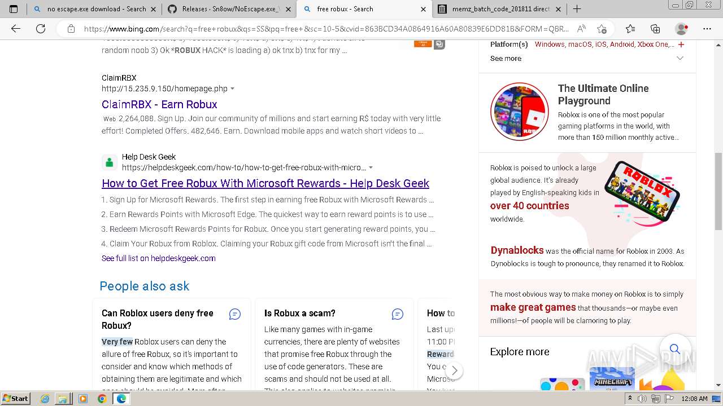Close the memz_batch_code tab
This screenshot has height=406, width=723.
pyautogui.click(x=559, y=9)
